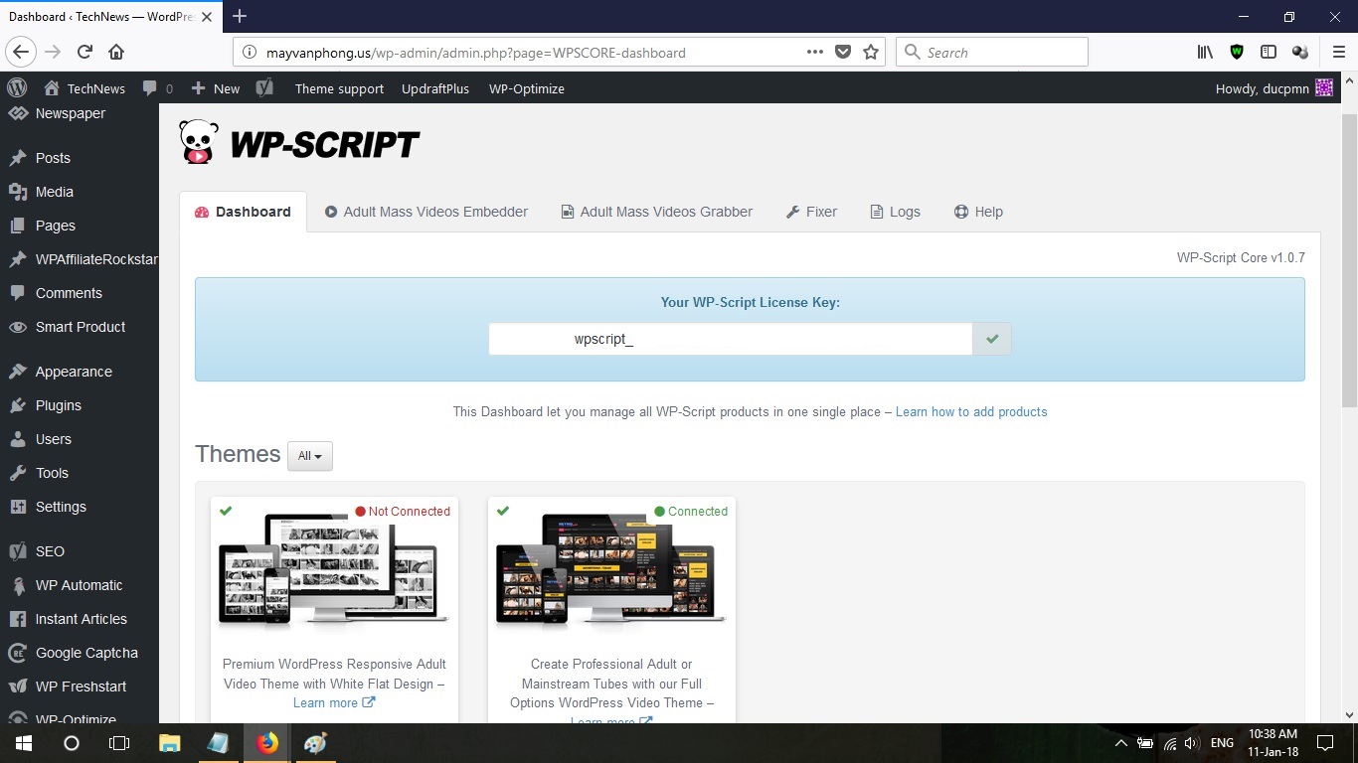1358x763 pixels.
Task: Click the volume speaker icon in system tray
Action: coord(1192,743)
